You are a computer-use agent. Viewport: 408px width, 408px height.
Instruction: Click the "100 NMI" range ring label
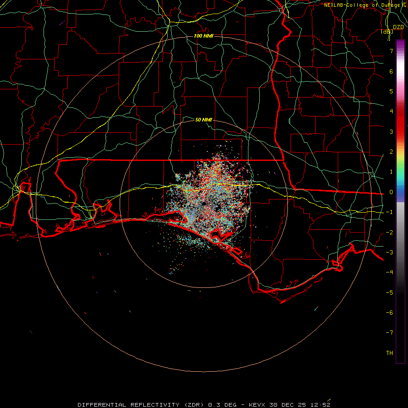pos(204,36)
